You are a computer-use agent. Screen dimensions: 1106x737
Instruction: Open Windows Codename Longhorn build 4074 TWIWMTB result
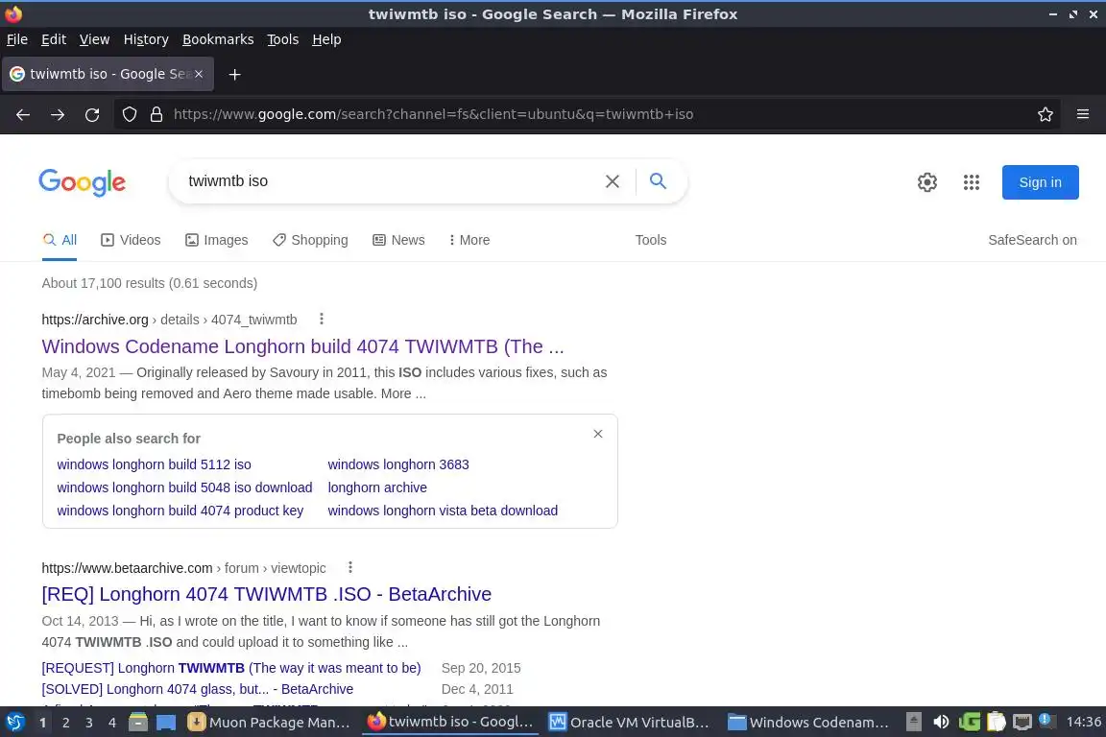pyautogui.click(x=302, y=346)
